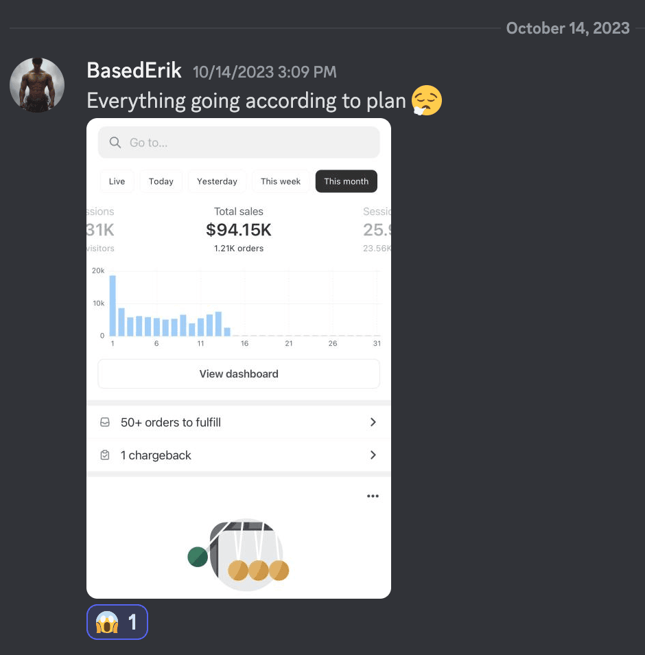
Task: Click the clipboard icon beside chargeback
Action: [x=105, y=455]
